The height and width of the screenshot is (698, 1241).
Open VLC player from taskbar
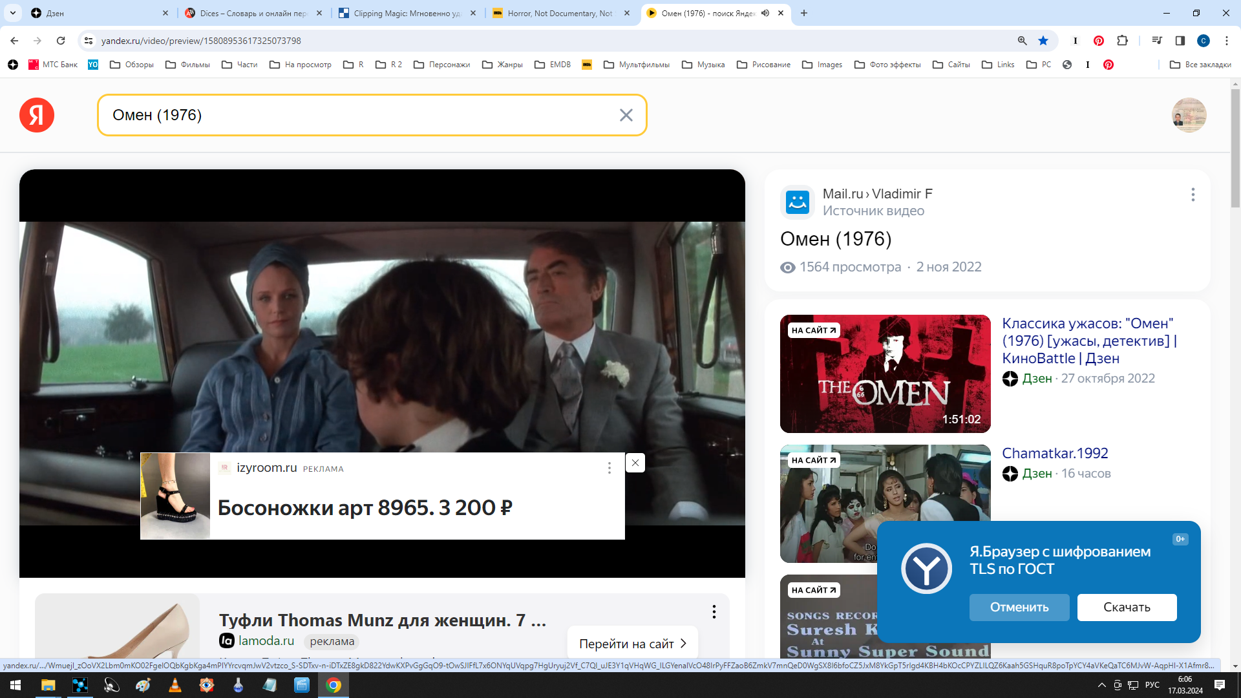point(175,685)
